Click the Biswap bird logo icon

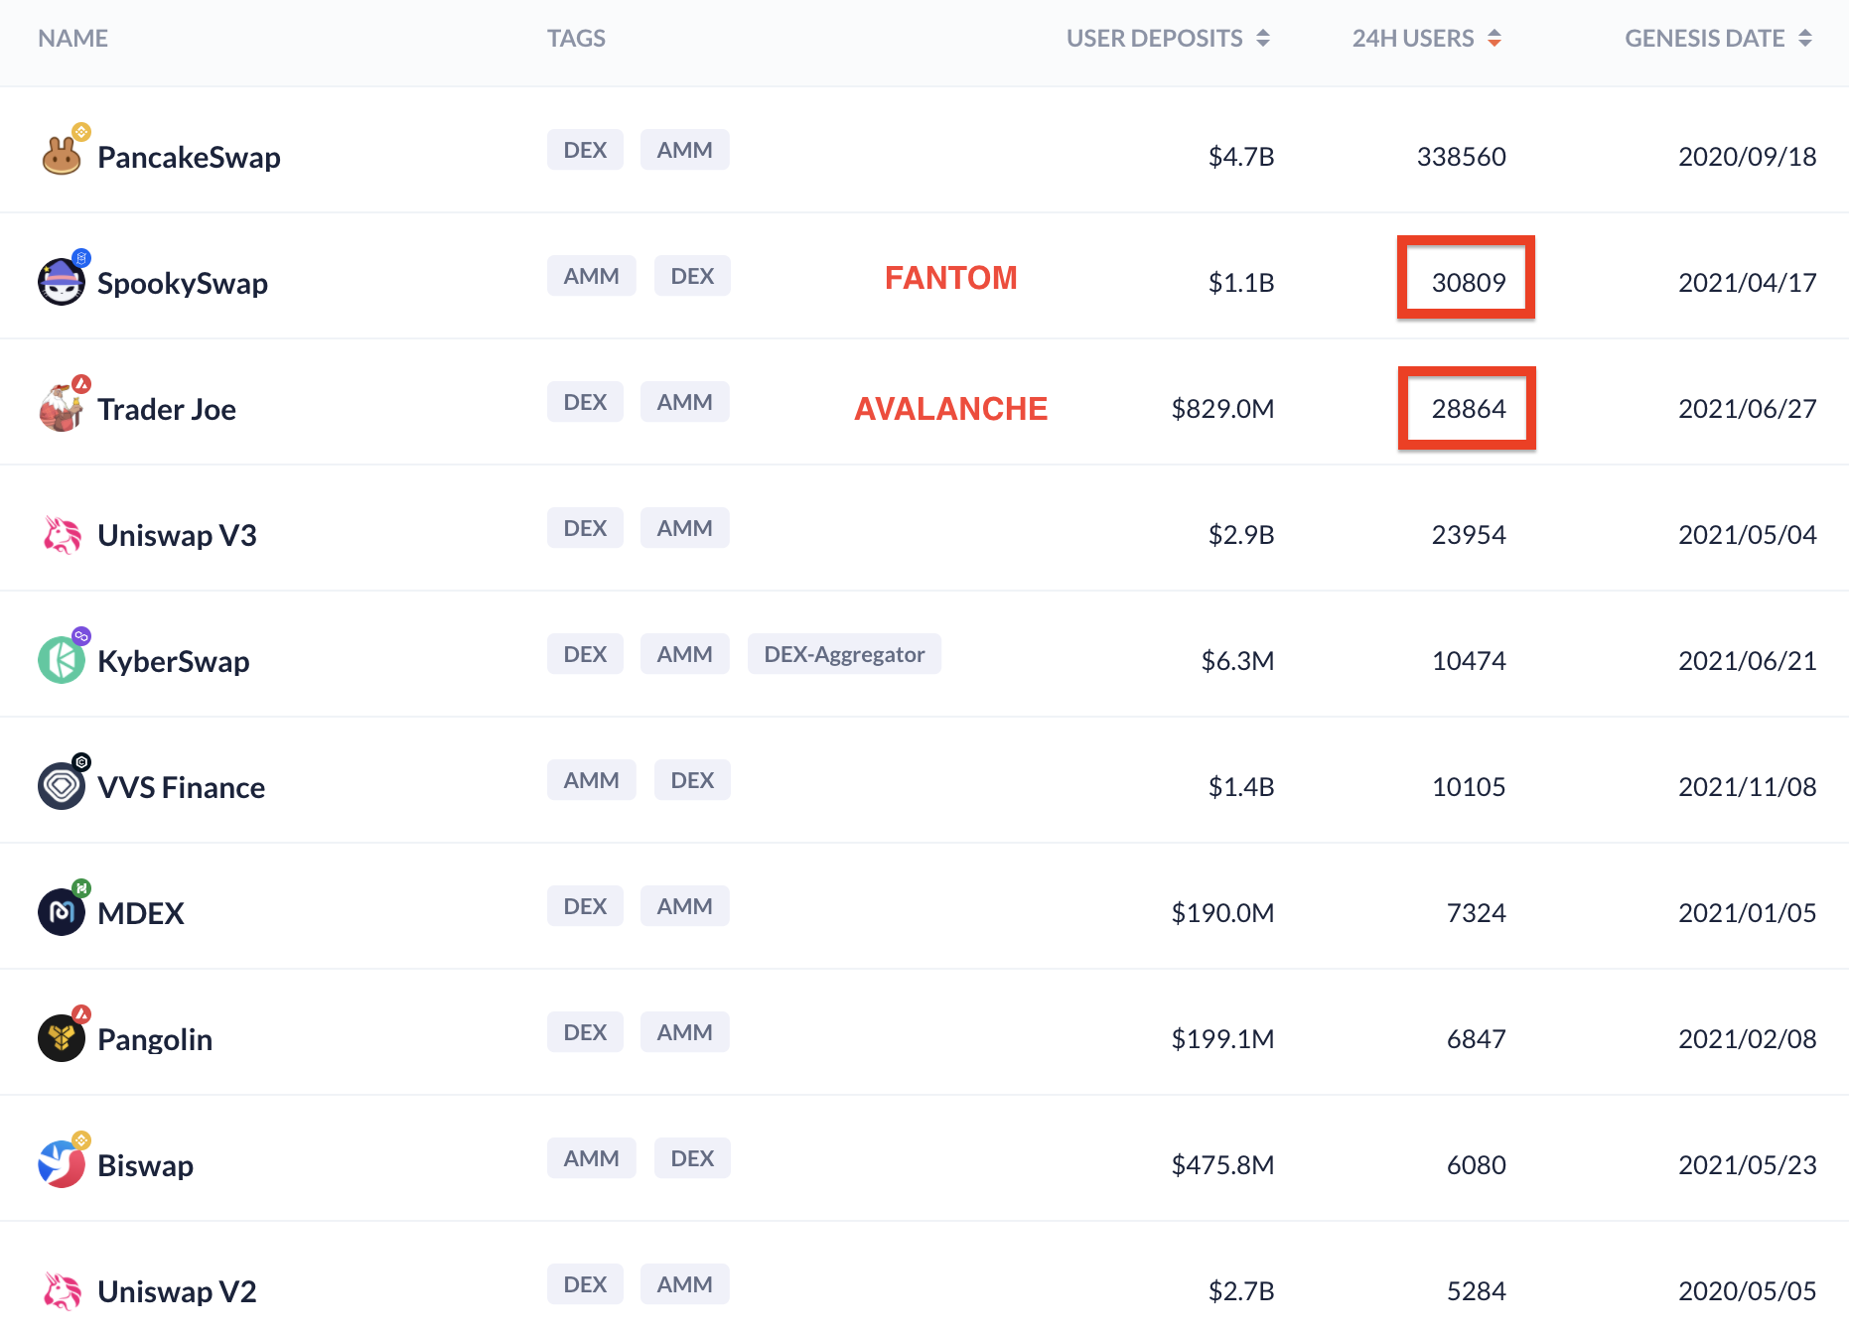pos(62,1164)
